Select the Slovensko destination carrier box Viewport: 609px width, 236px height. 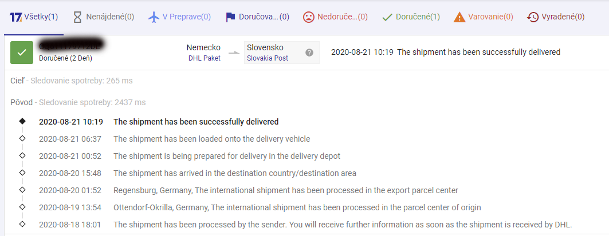[265, 47]
